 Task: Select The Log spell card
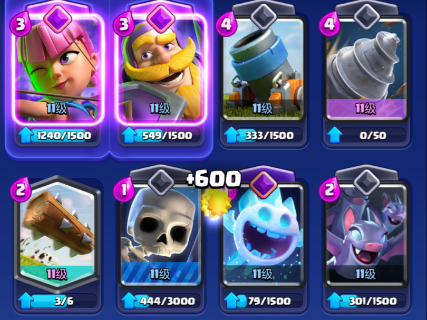pos(57,233)
